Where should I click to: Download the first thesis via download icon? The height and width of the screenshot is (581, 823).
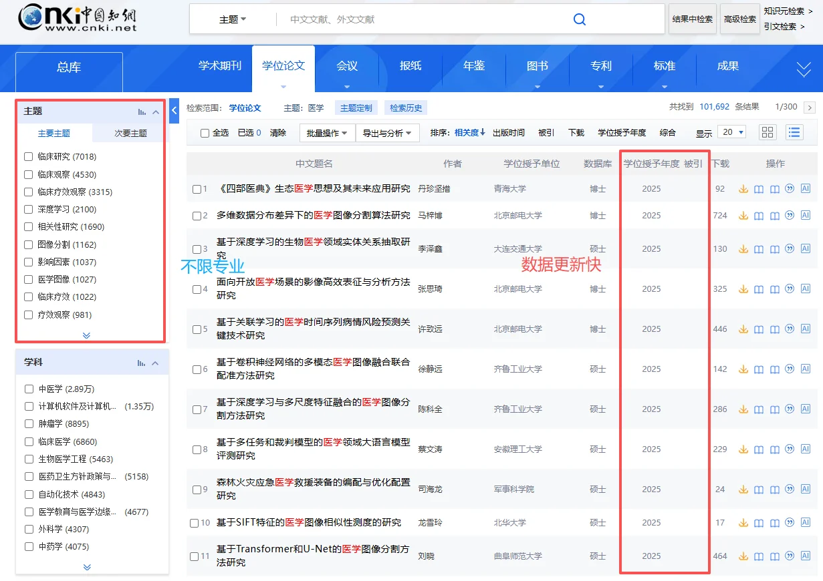[743, 189]
